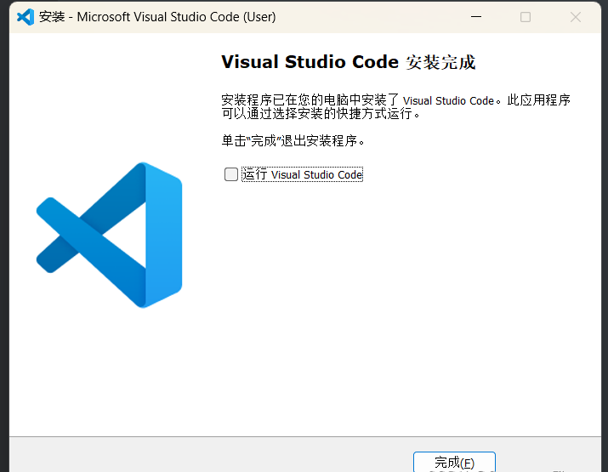
Task: Enable the 运行 Visual Studio Code checkbox
Action: [231, 174]
